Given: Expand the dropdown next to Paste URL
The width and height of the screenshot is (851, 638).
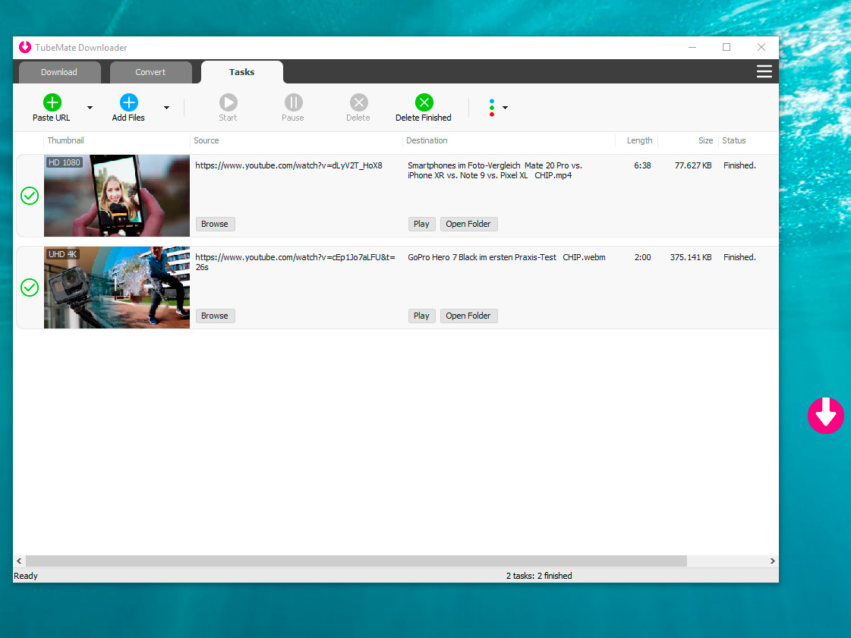Looking at the screenshot, I should tap(89, 108).
